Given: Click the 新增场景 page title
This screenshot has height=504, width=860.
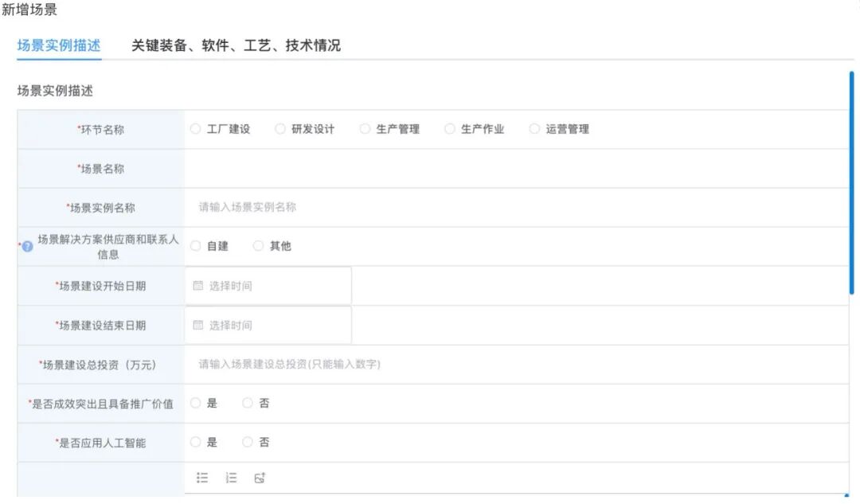Looking at the screenshot, I should click(x=29, y=10).
